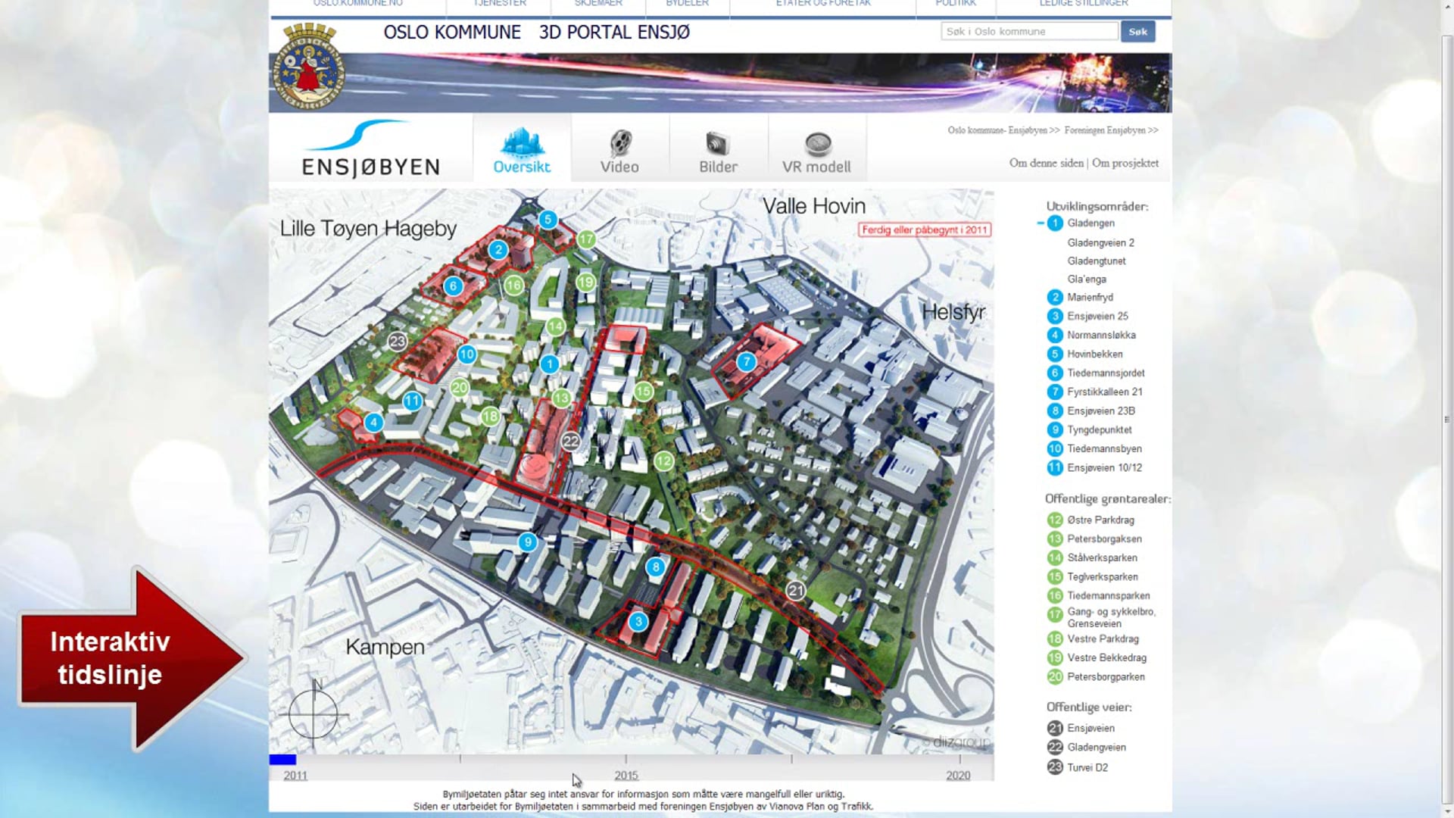Select map marker 9 on the map
The width and height of the screenshot is (1454, 818).
coord(528,542)
